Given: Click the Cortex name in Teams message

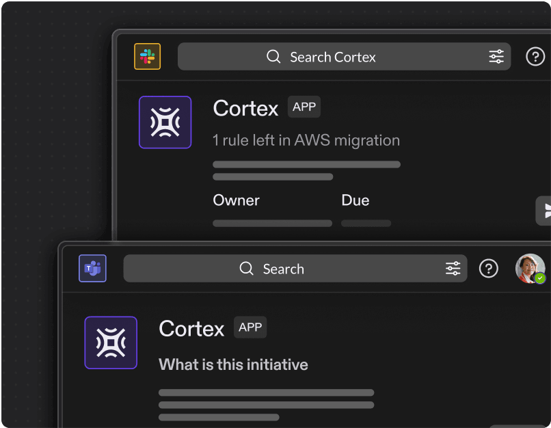Looking at the screenshot, I should tap(191, 329).
